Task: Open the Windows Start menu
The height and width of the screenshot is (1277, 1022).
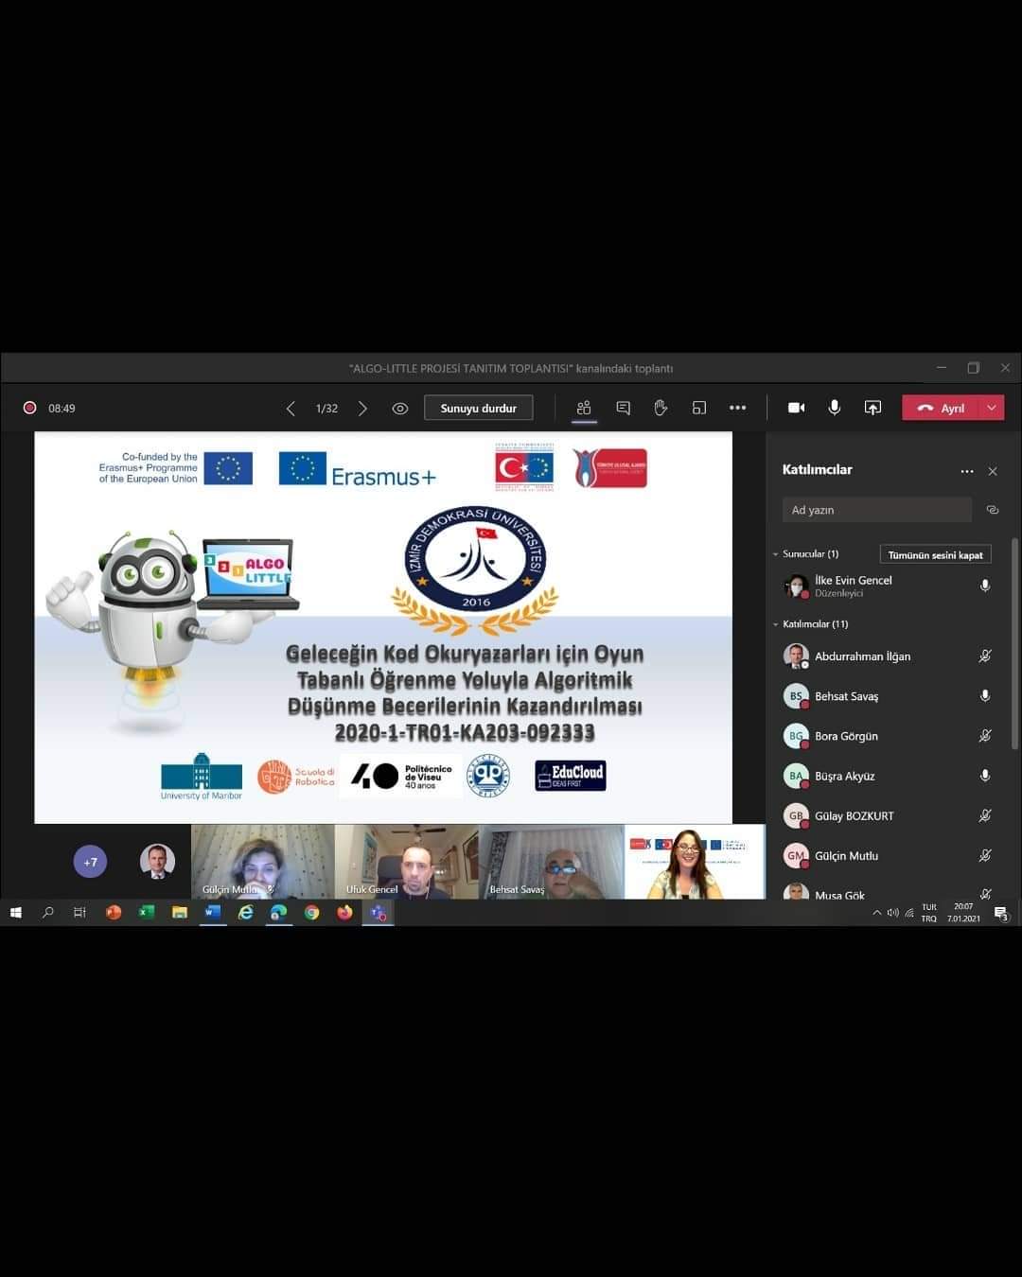Action: pyautogui.click(x=15, y=913)
